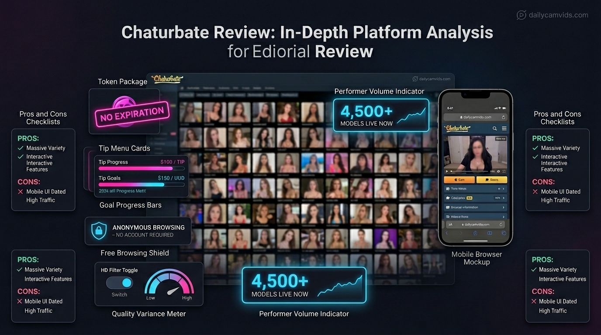Open video settings gear on phone player
Viewport: 601px width, 335px height.
(x=498, y=171)
